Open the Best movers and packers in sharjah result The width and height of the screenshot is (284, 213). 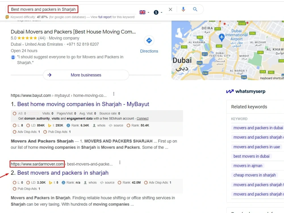[x=63, y=173]
